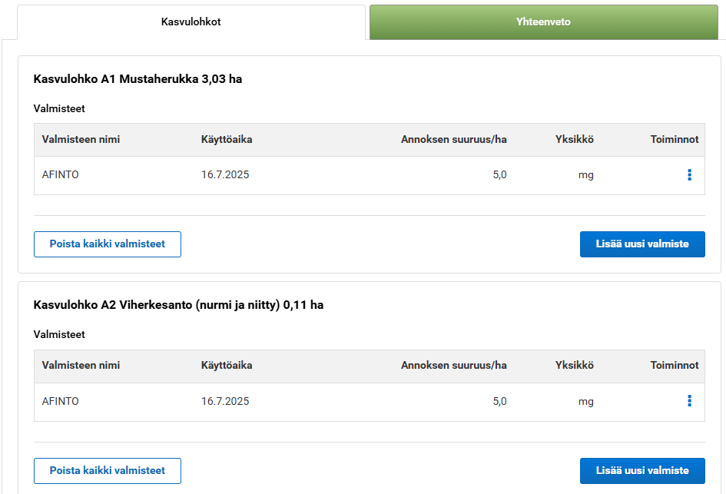Open the actions menu for AFINTO in block A1
The width and height of the screenshot is (726, 494).
coord(689,175)
